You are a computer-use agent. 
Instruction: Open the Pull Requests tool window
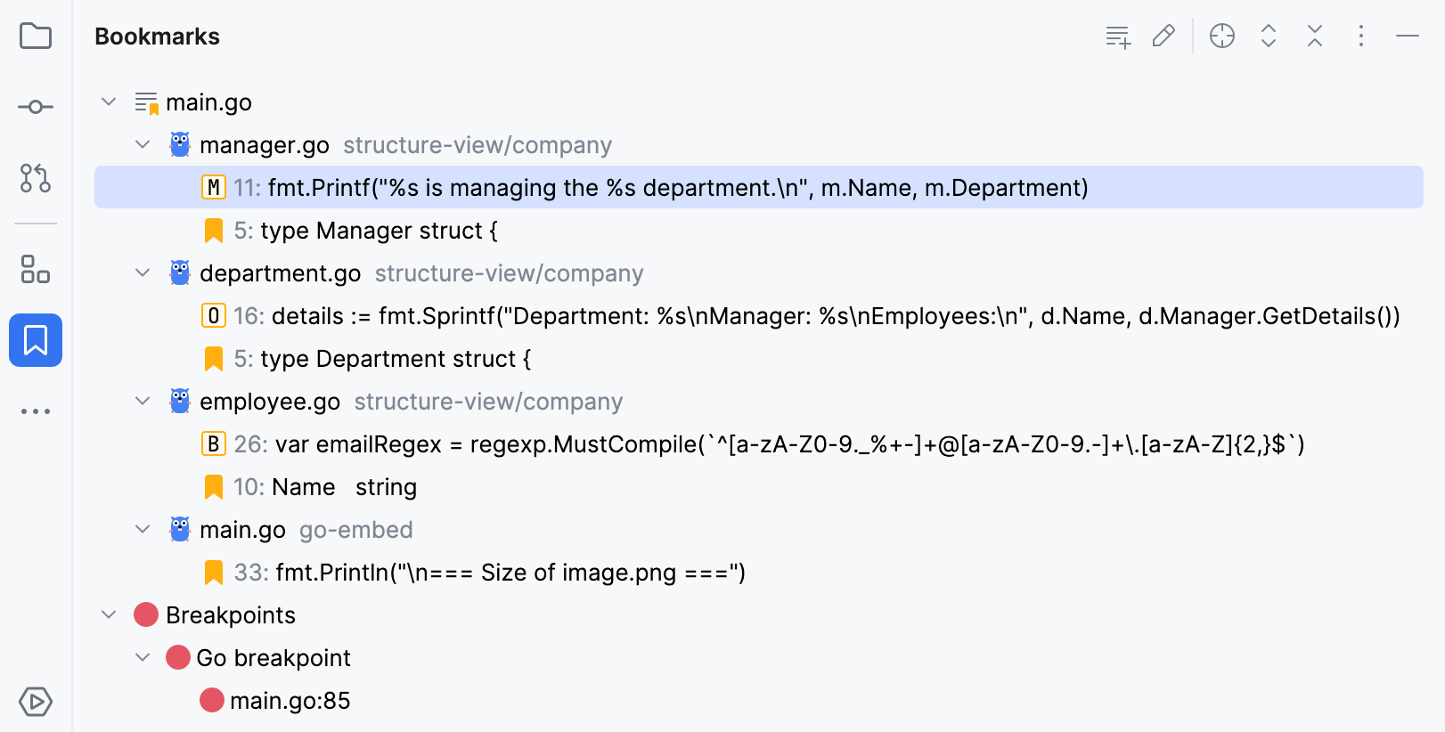point(36,178)
